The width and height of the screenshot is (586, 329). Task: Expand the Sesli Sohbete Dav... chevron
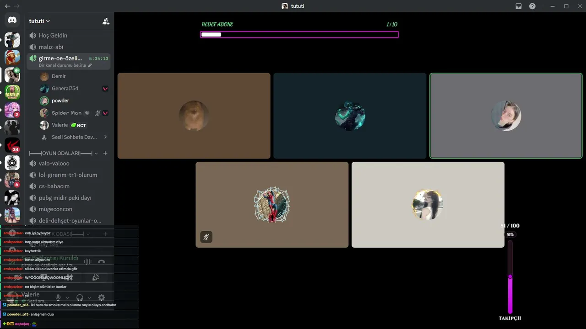point(105,137)
